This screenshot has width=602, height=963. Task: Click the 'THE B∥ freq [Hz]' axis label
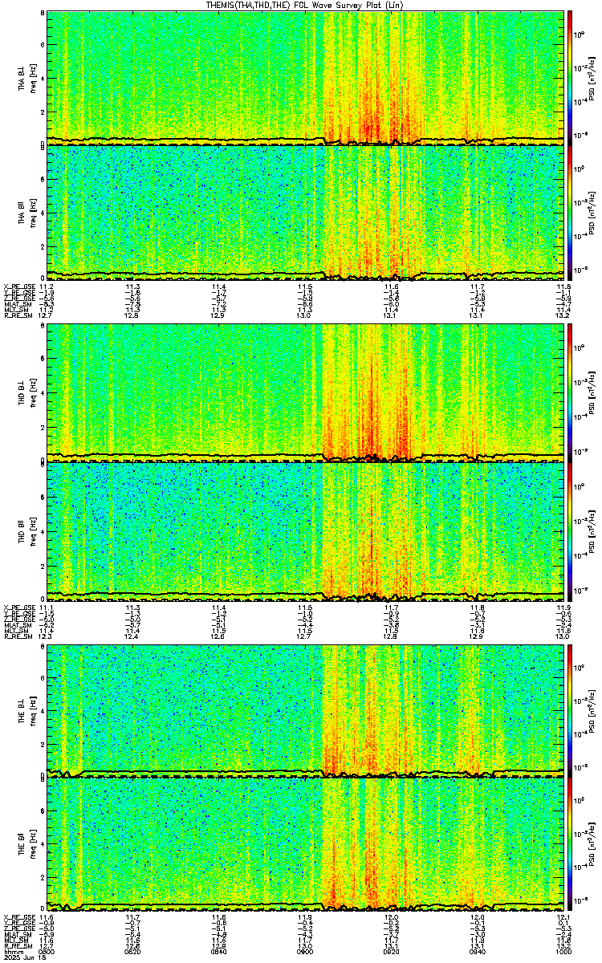pos(26,845)
